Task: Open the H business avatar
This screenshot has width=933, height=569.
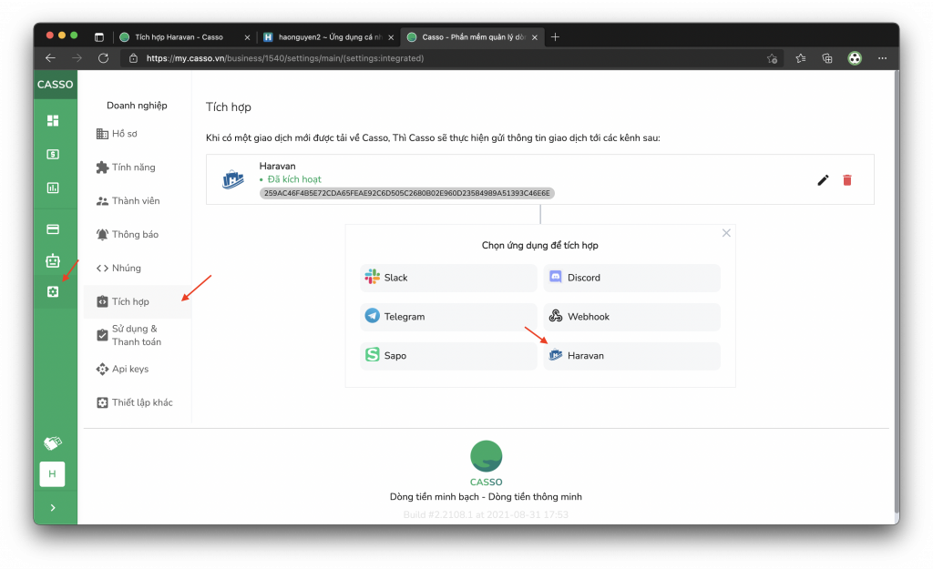Action: pyautogui.click(x=52, y=474)
